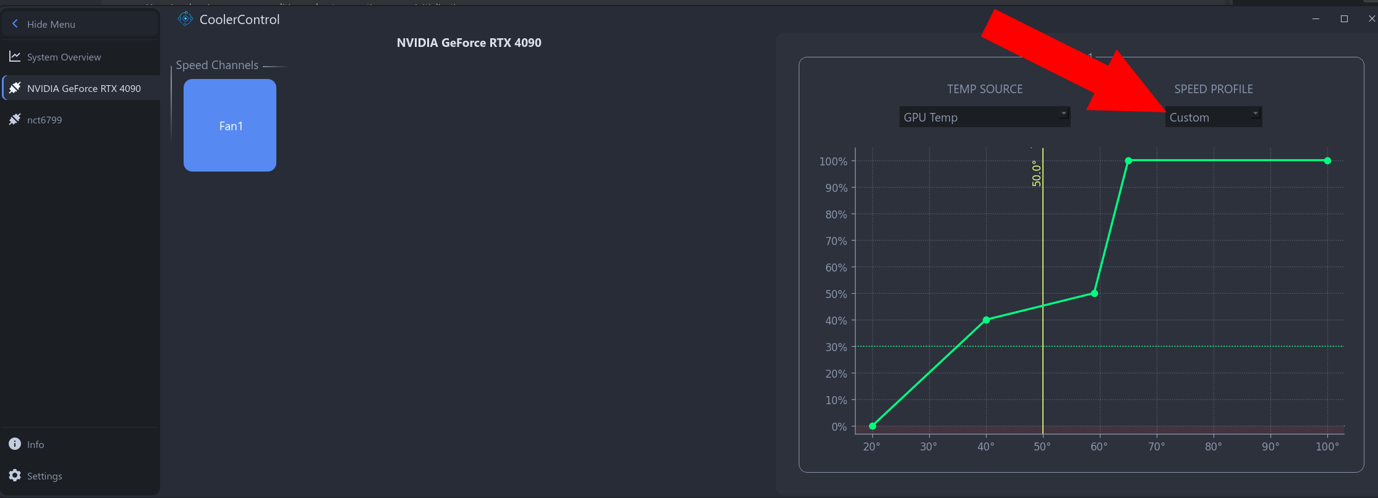1378x498 pixels.
Task: Select the Fan1 speed channel tile
Action: pos(230,125)
